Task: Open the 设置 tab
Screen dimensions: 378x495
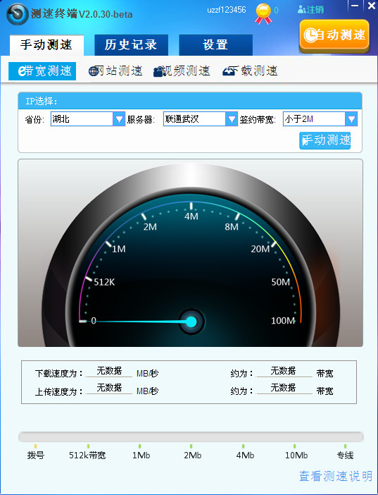Action: [215, 45]
